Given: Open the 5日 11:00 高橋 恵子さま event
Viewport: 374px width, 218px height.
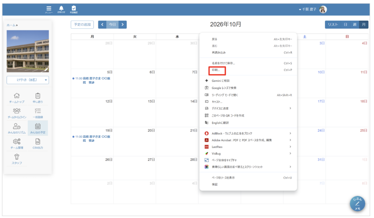Looking at the screenshot, I should [x=92, y=81].
